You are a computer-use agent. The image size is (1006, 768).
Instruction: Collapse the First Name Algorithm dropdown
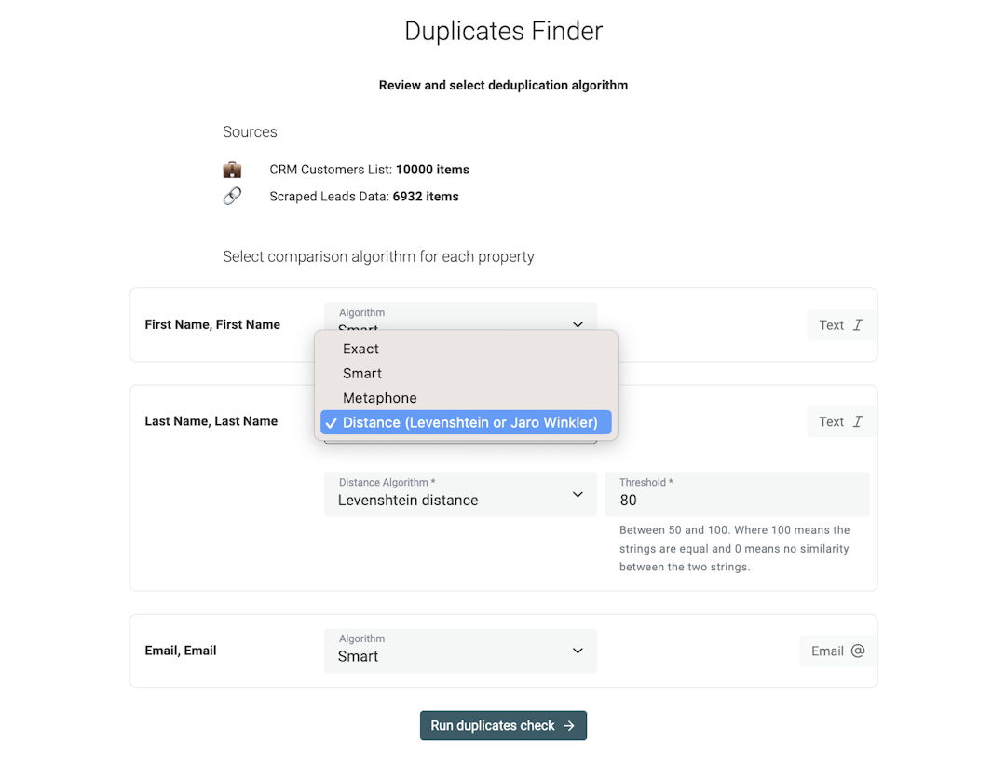(x=578, y=324)
